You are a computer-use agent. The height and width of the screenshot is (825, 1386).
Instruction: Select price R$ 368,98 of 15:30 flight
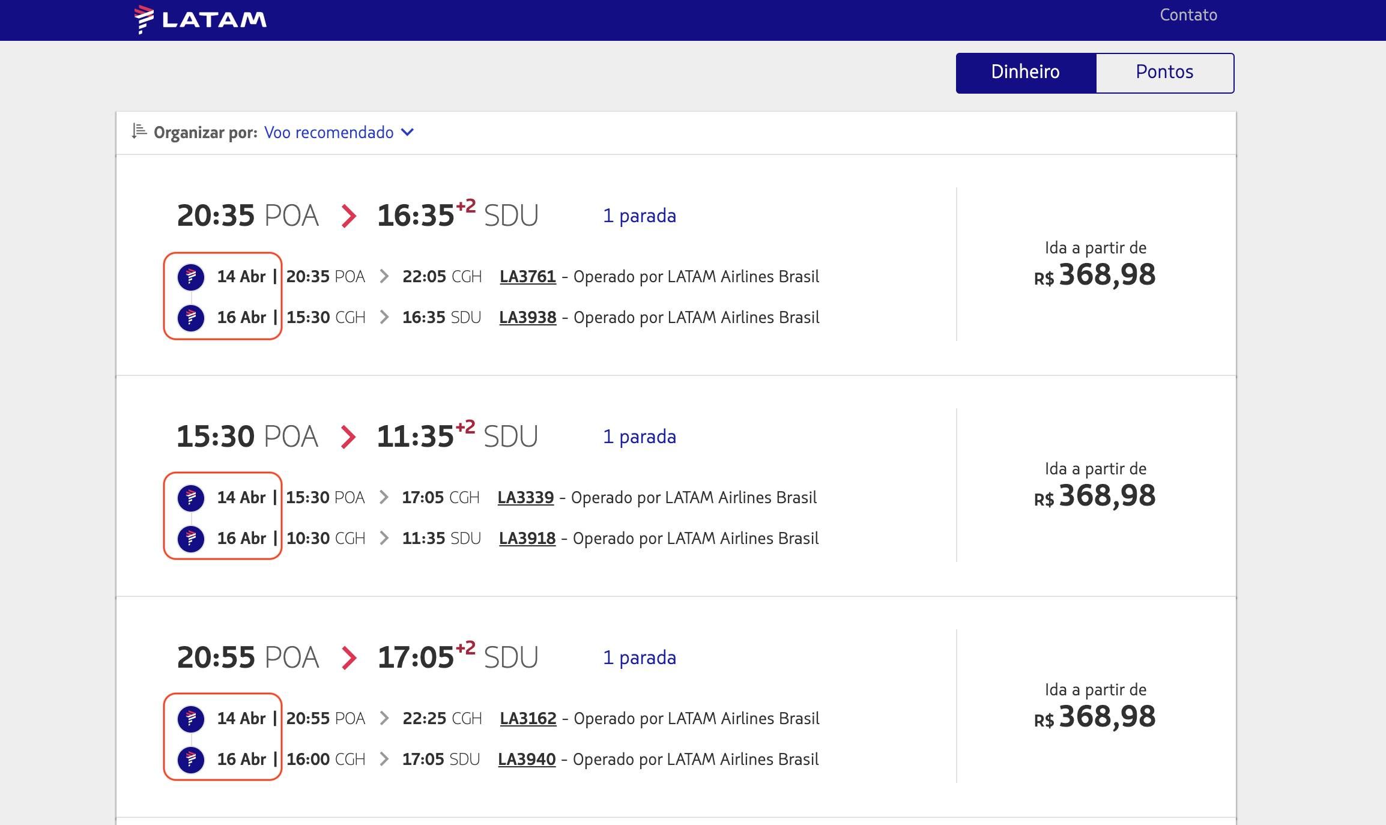pos(1095,496)
